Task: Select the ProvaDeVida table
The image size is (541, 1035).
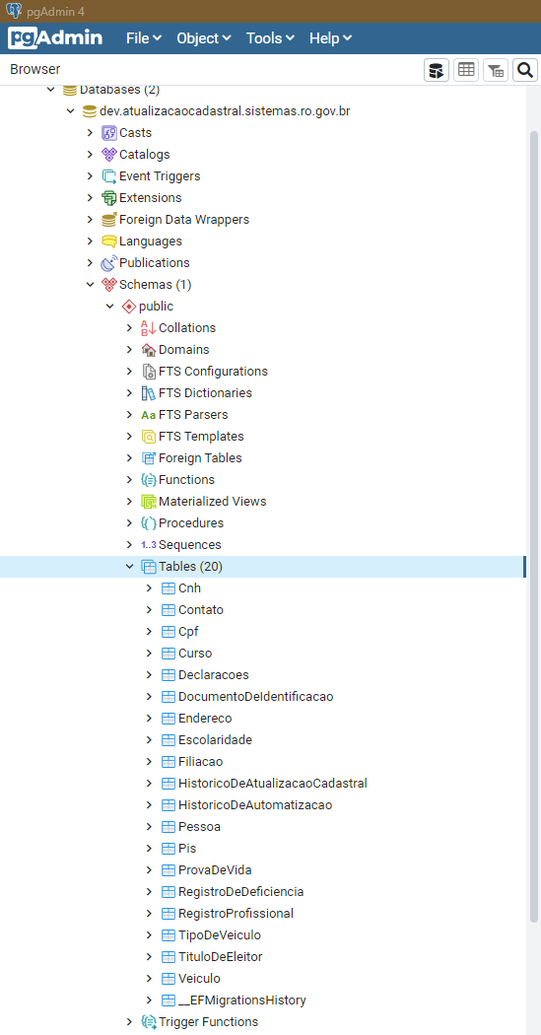Action: pos(215,870)
